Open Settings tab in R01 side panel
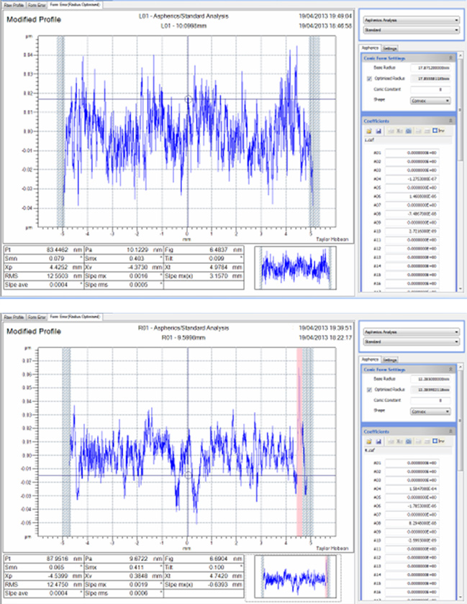 coord(390,360)
